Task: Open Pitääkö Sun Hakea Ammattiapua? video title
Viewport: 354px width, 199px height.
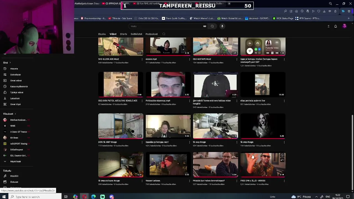Action: coord(209,181)
